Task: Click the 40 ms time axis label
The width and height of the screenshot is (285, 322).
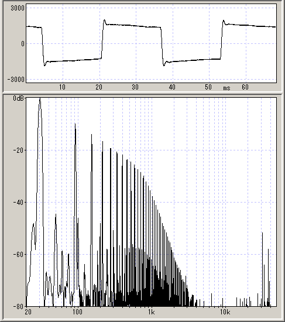Action: [x=172, y=87]
